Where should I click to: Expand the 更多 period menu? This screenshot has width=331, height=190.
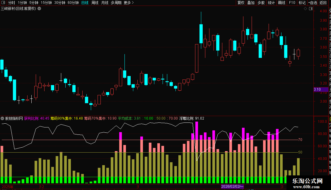tap(129, 3)
